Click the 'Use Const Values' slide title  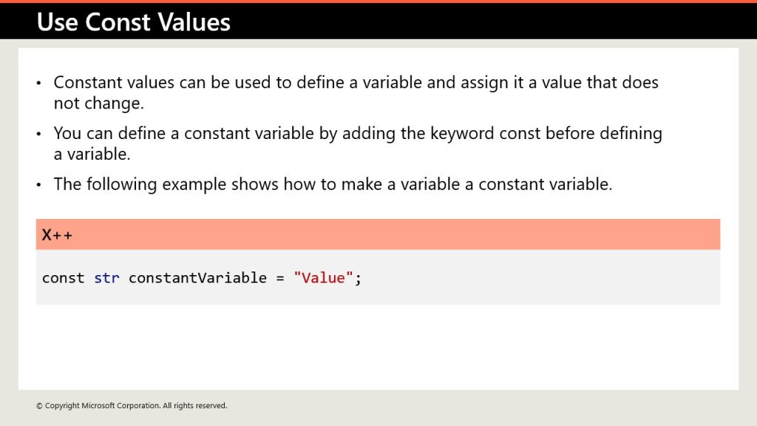(x=133, y=22)
